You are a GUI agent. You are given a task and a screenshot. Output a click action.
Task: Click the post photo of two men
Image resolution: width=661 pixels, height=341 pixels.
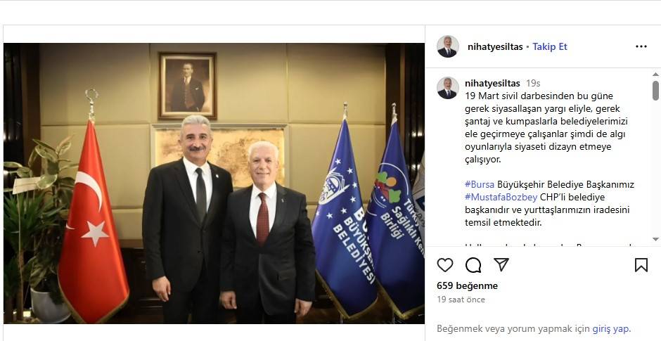pyautogui.click(x=214, y=184)
